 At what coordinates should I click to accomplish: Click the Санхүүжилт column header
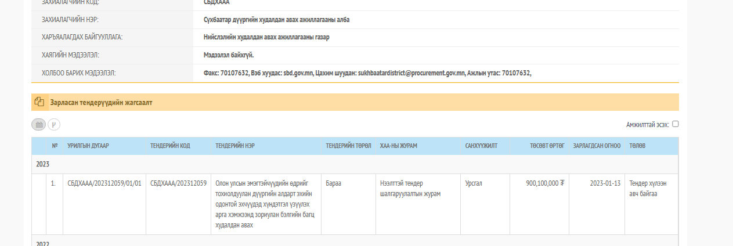481,146
